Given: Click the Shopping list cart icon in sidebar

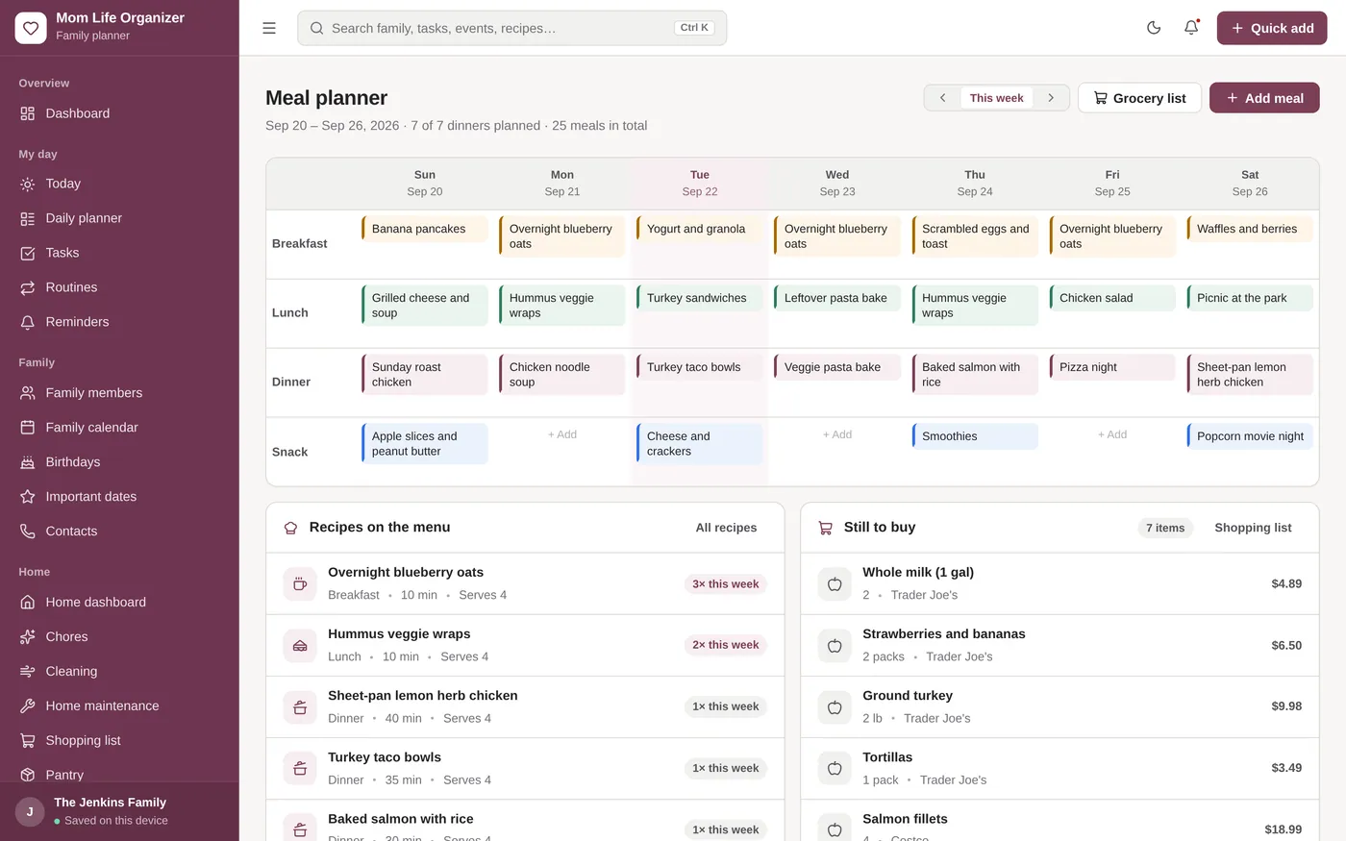Looking at the screenshot, I should 28,741.
